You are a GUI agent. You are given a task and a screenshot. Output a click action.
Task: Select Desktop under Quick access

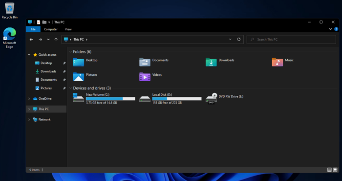pos(46,63)
